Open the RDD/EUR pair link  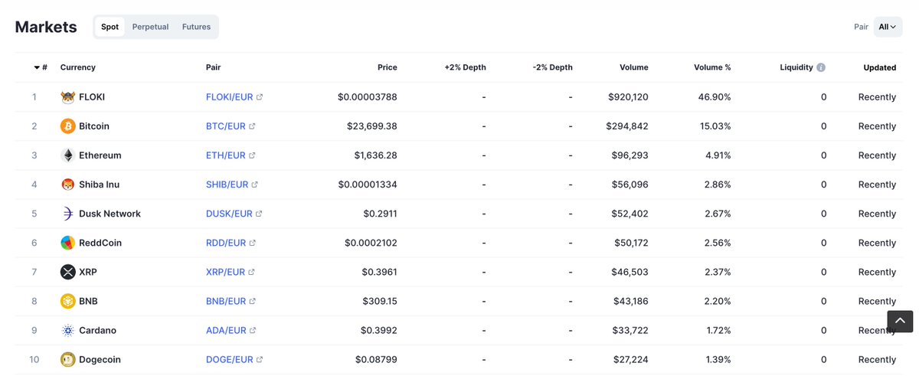226,243
